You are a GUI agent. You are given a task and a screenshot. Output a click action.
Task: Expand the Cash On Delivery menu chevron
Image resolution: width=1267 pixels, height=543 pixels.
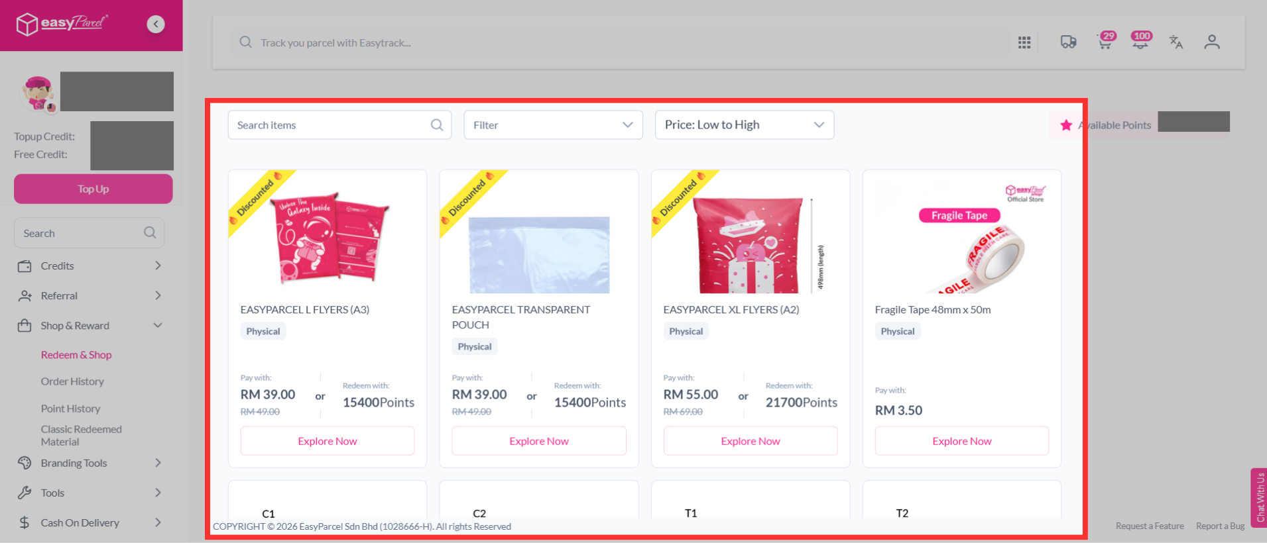coord(158,522)
